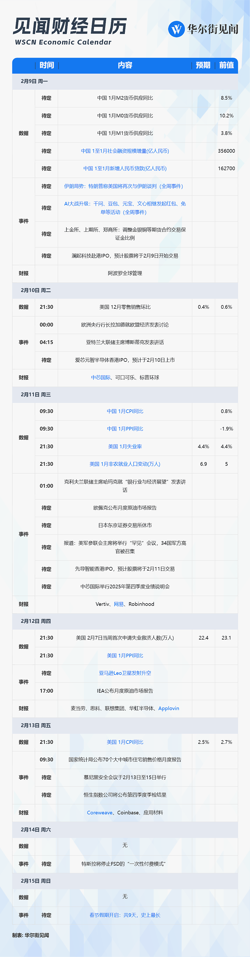Click the 2.5% forecast for US CPI
The width and height of the screenshot is (250, 957).
click(x=203, y=742)
